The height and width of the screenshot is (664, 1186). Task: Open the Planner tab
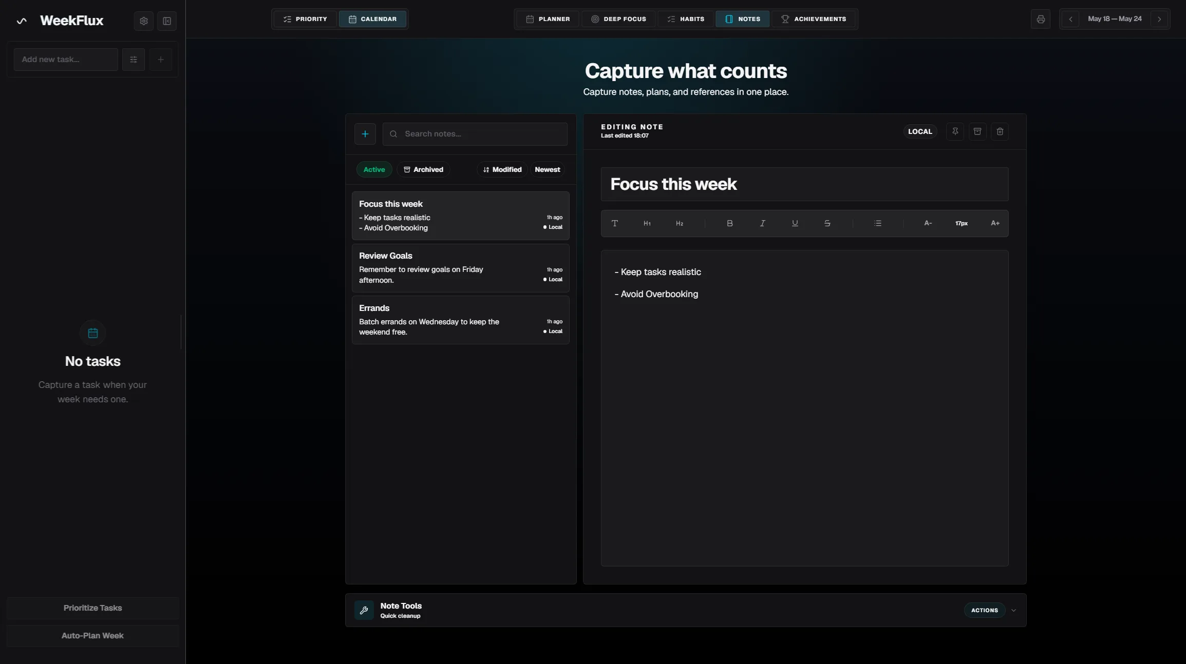[x=548, y=19]
